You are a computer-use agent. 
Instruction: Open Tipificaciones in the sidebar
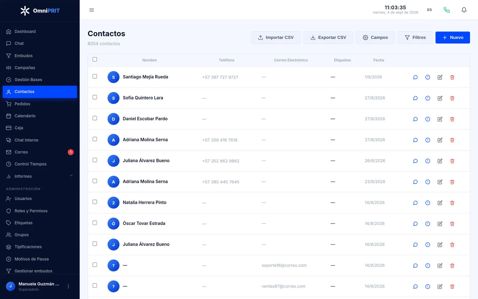pyautogui.click(x=40, y=247)
